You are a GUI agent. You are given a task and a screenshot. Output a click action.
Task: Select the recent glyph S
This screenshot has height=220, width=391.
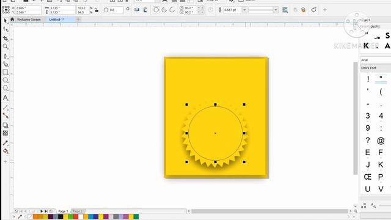[387, 35]
